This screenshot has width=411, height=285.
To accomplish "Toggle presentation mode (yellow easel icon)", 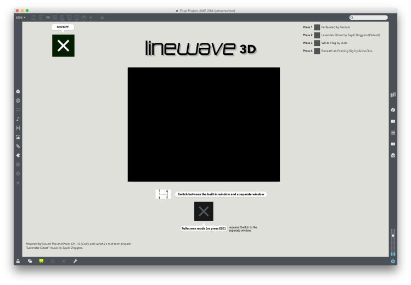I will 41,261.
